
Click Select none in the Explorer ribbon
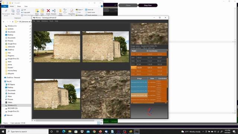pos(90,12)
